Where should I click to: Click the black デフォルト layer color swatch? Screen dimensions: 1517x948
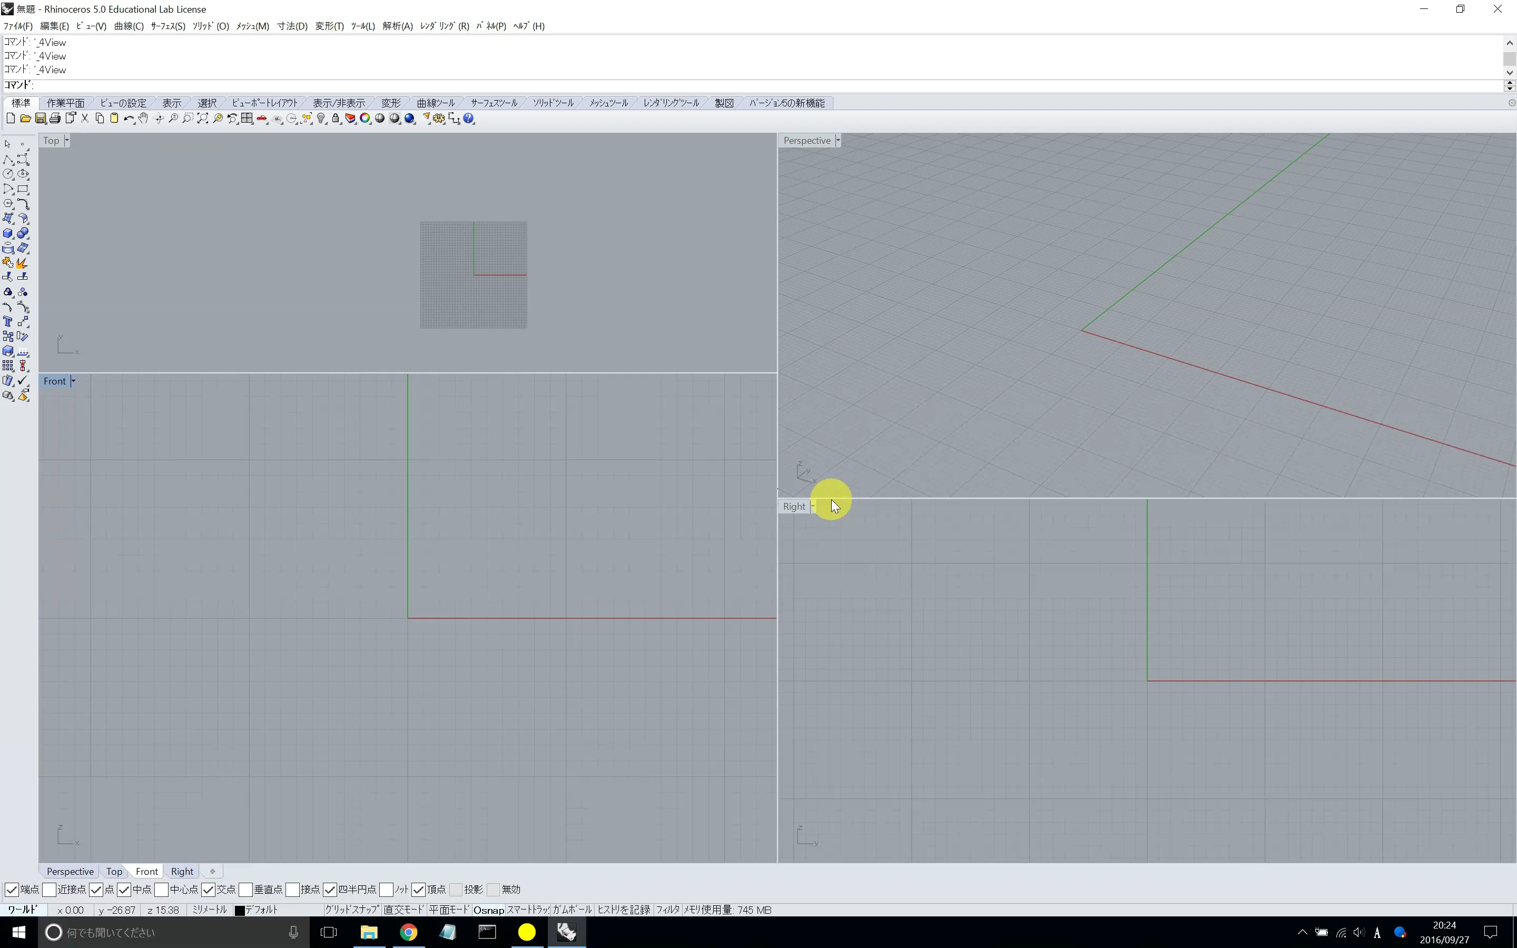240,911
